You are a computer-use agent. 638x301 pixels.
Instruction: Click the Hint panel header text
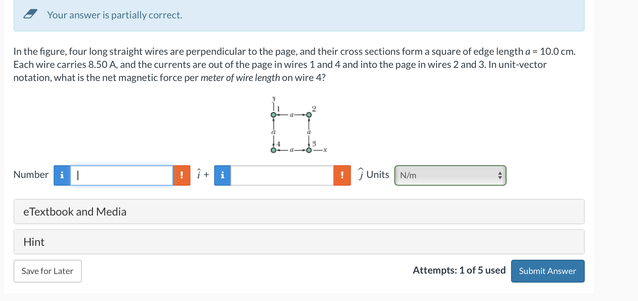coord(33,242)
